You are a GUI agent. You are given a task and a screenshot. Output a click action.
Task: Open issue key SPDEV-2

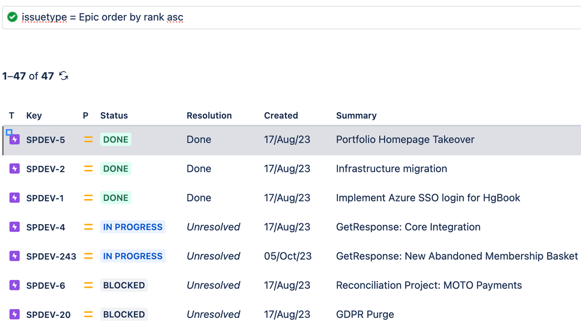45,169
